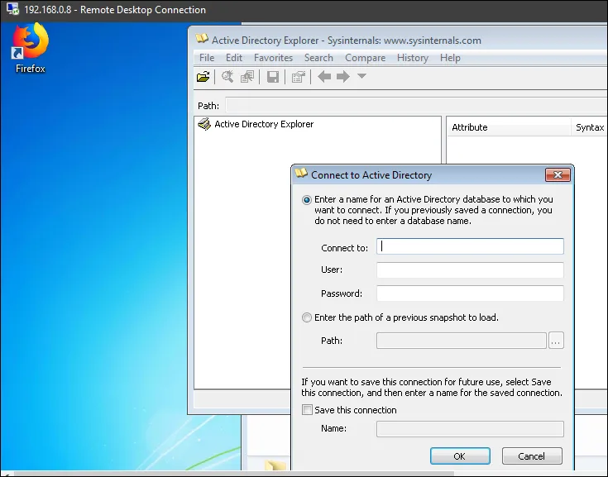Click the Connect (open folder) toolbar icon
This screenshot has width=608, height=477.
tap(203, 77)
